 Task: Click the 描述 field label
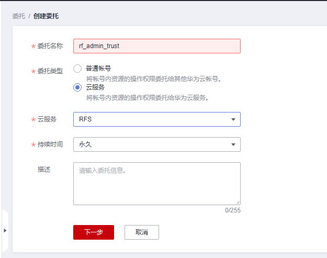coord(44,170)
